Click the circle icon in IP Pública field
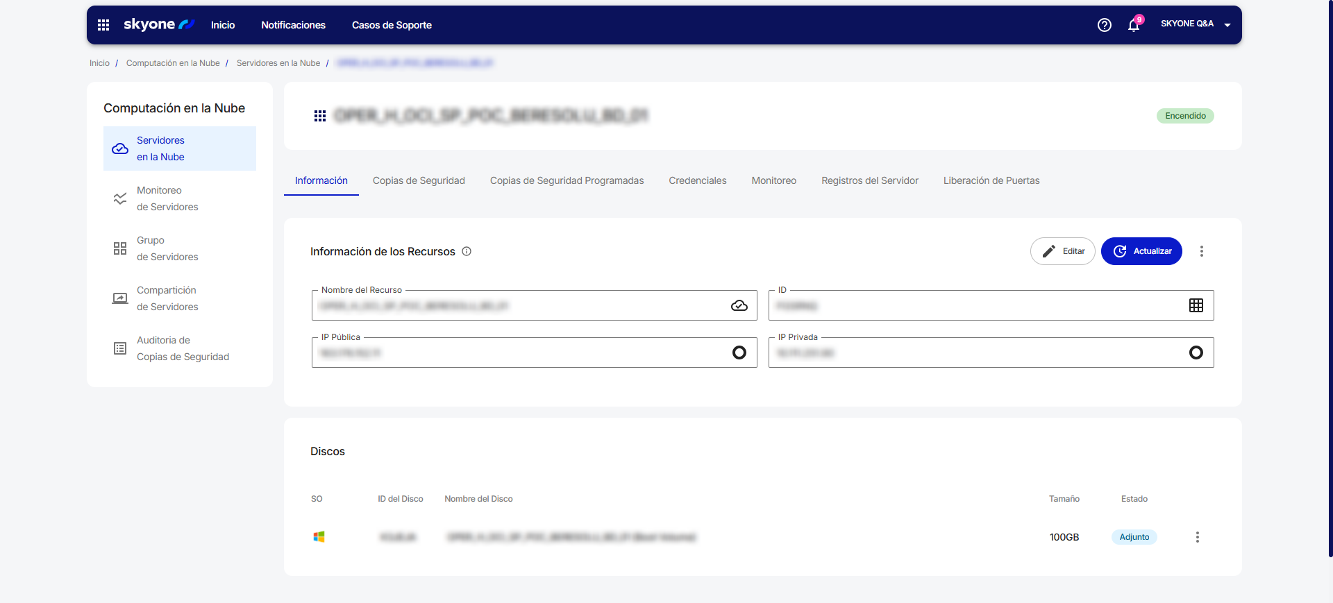The width and height of the screenshot is (1333, 603). point(739,353)
